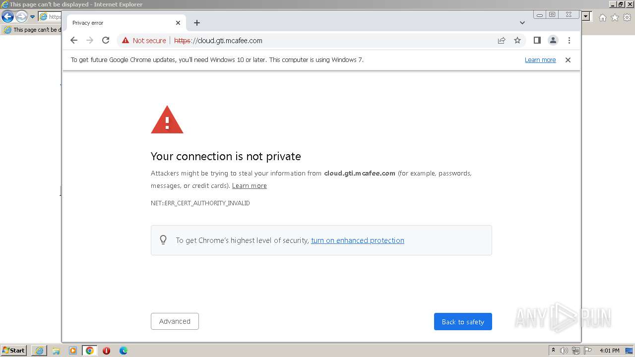The image size is (635, 357).
Task: Open Internet Explorer's Favorites star
Action: pos(615,17)
